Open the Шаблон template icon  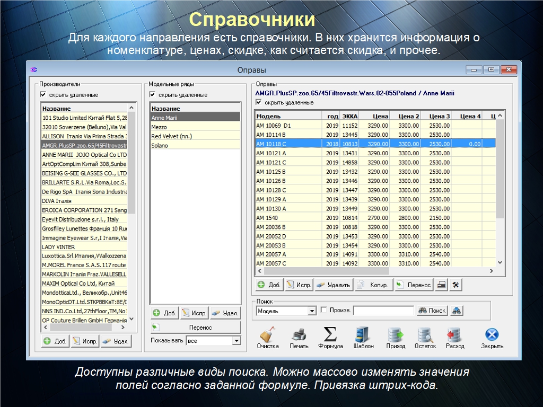click(363, 335)
